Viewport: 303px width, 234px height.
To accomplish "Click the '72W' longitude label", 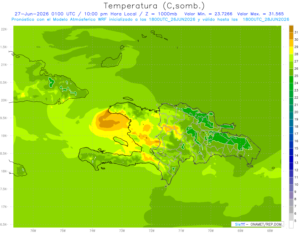I will point(151,230).
